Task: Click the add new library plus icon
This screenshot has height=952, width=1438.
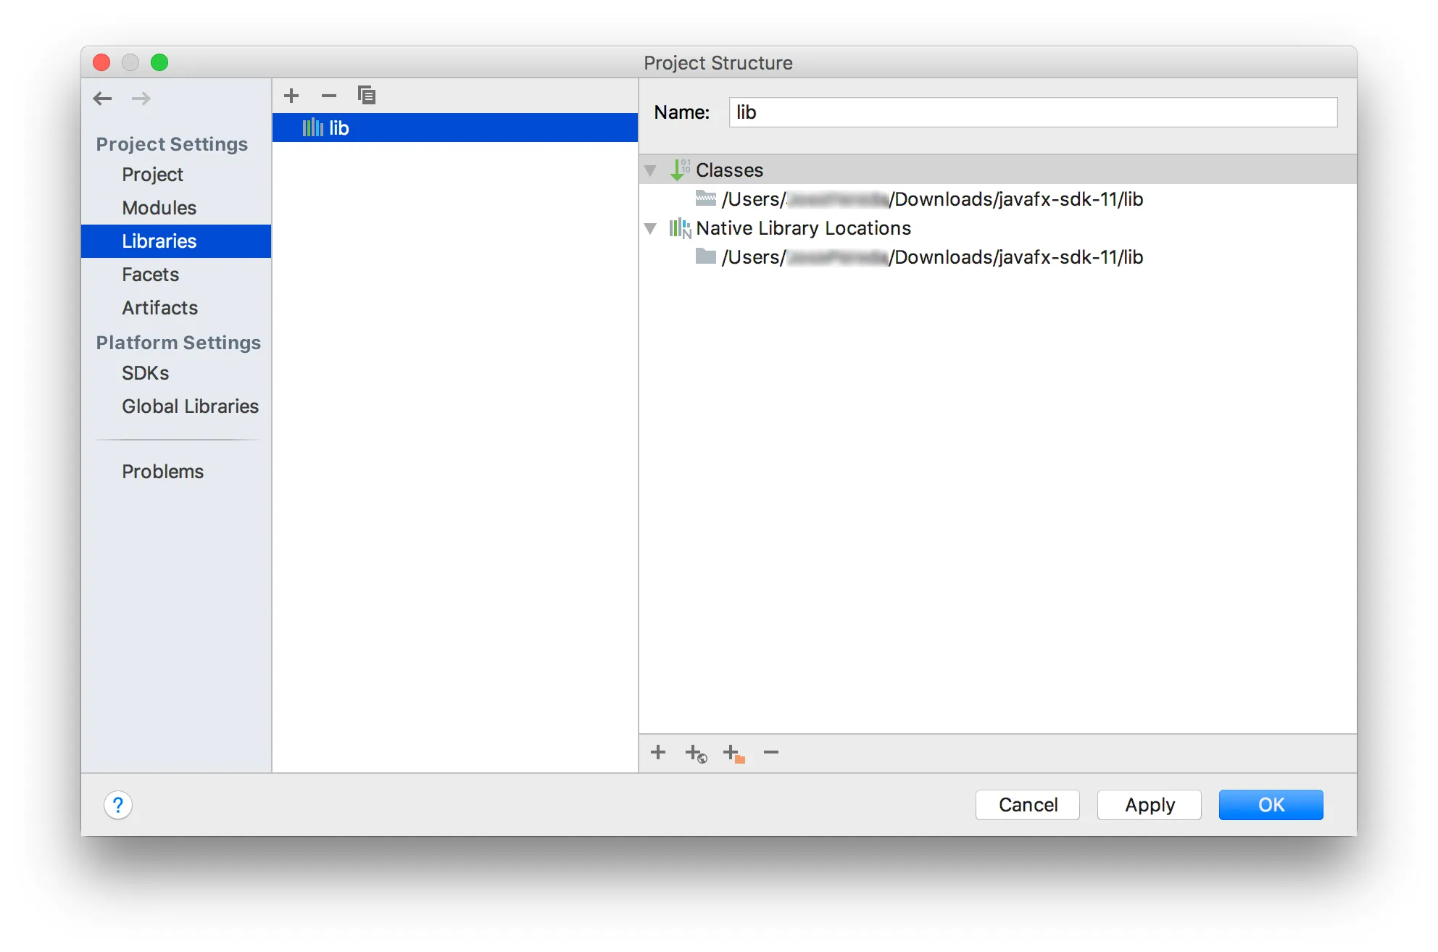Action: click(x=291, y=96)
